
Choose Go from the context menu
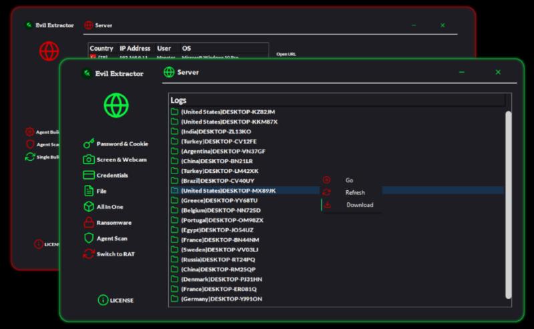[349, 180]
